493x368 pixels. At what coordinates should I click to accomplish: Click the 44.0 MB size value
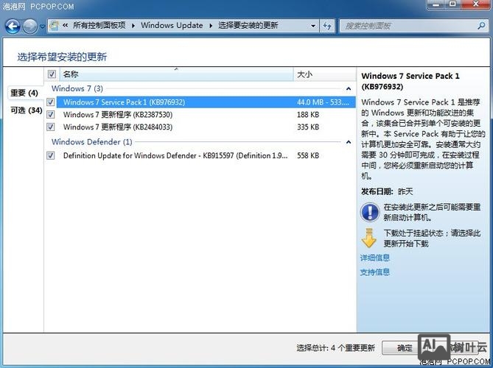pyautogui.click(x=324, y=102)
